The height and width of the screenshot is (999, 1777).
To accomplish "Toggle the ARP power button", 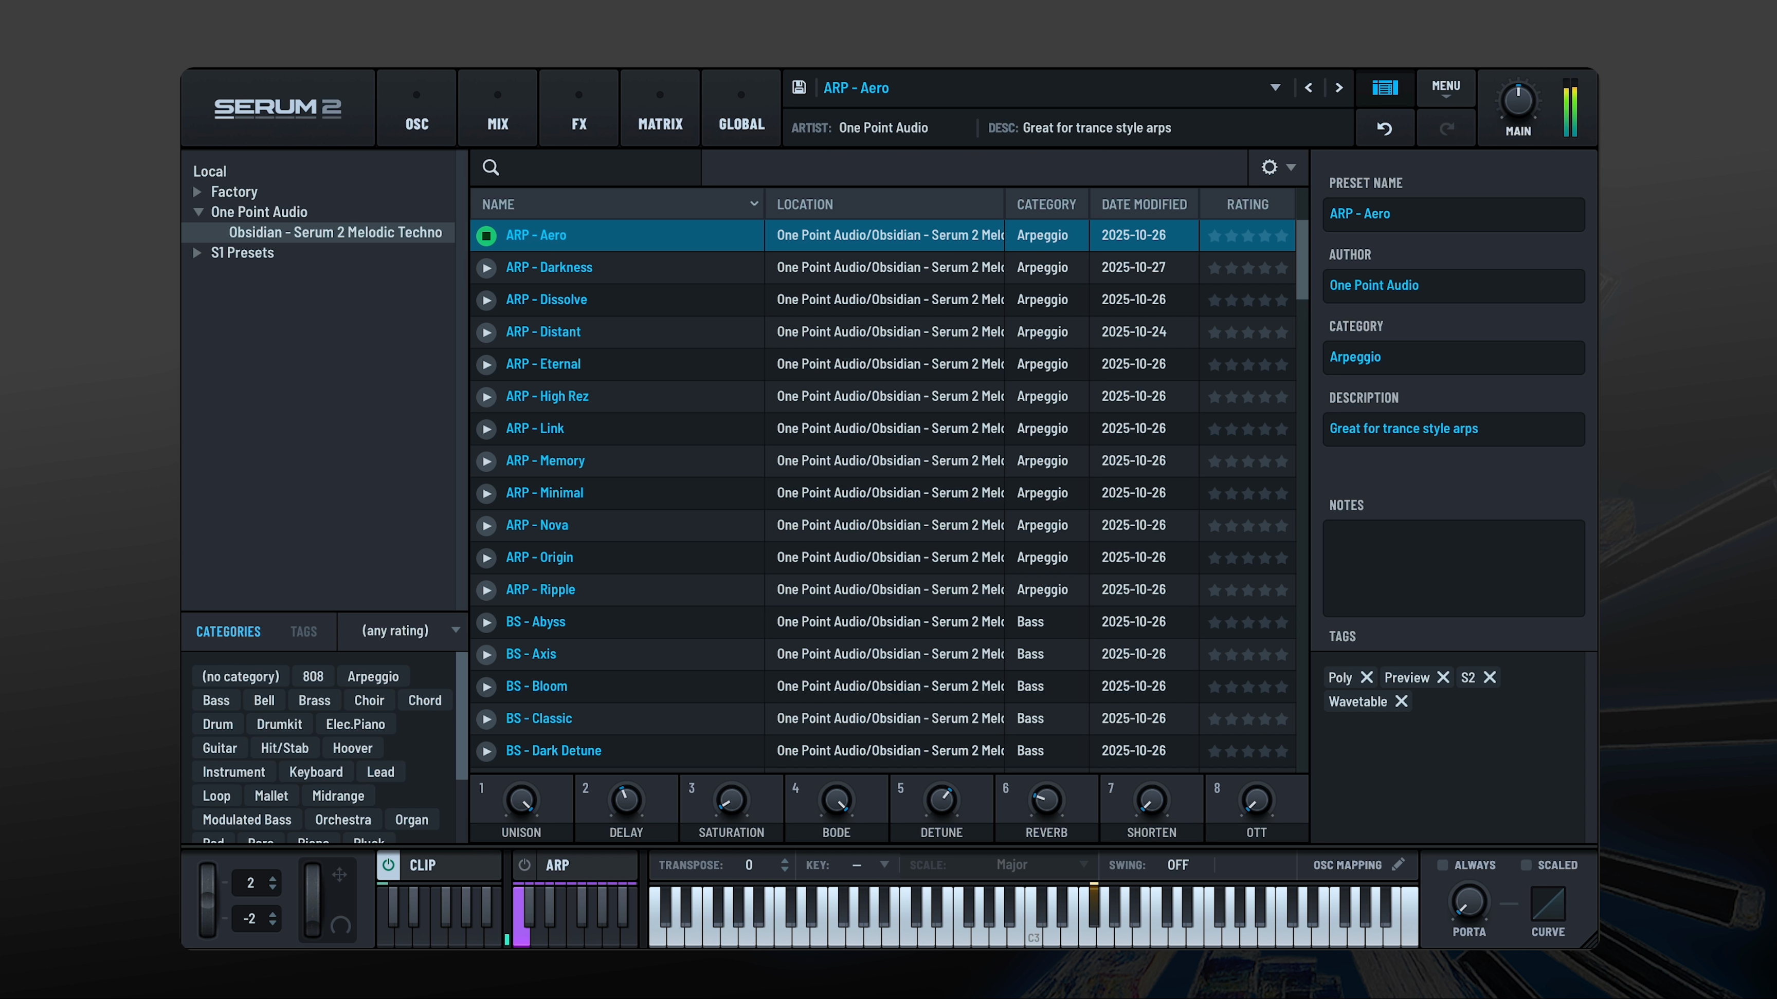I will coord(524,864).
